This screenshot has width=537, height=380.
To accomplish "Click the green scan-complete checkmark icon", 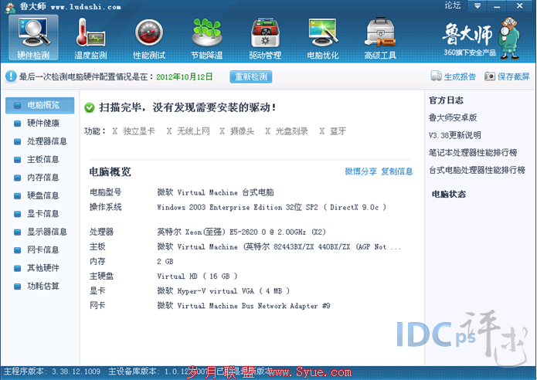I will click(90, 108).
